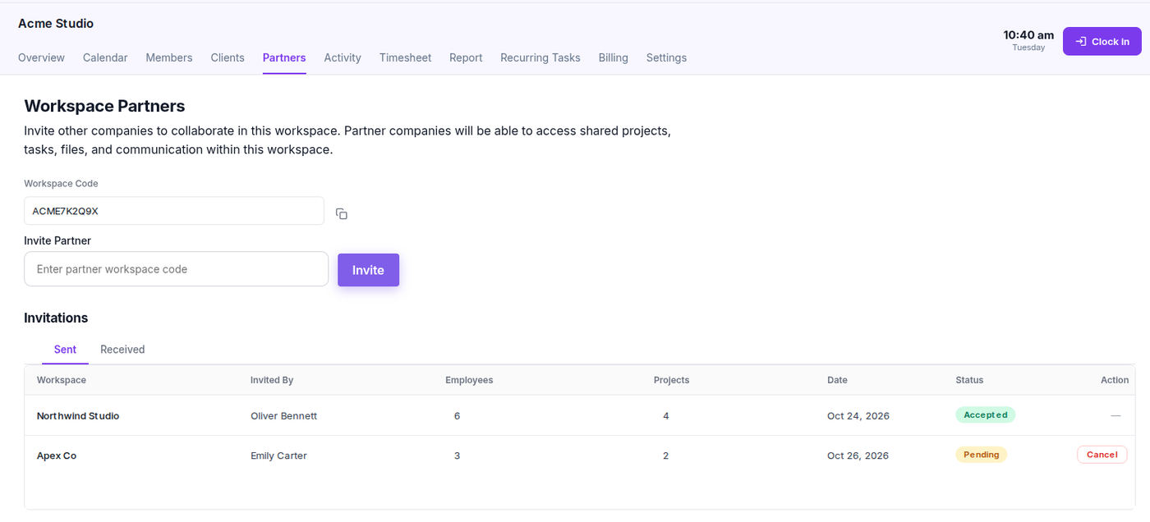
Task: Click the Workspace column header
Action: pos(62,380)
